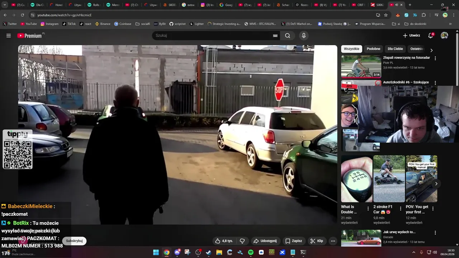Open the Coinbase bookmark
459x258 pixels.
pos(123,24)
